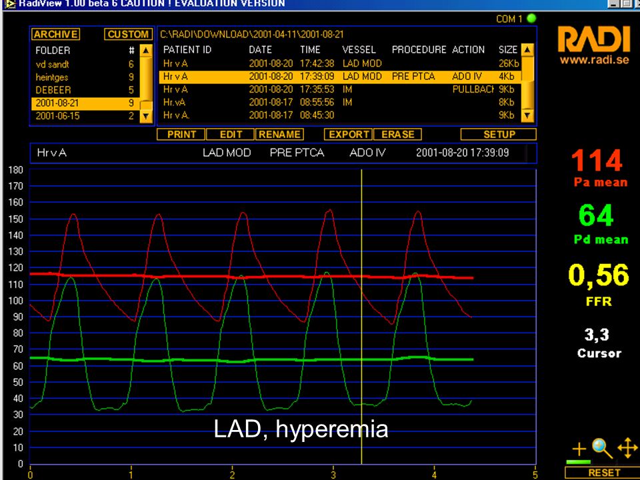Click the green bar under the plus icon
Image resolution: width=640 pixels, height=480 pixels.
(x=579, y=462)
